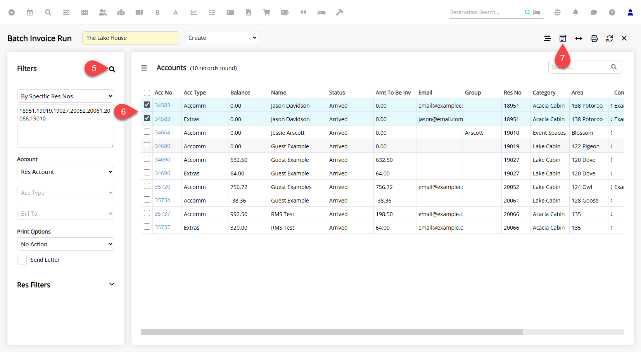This screenshot has width=641, height=352.
Task: Enable the Send Letter checkbox
Action: pos(22,259)
